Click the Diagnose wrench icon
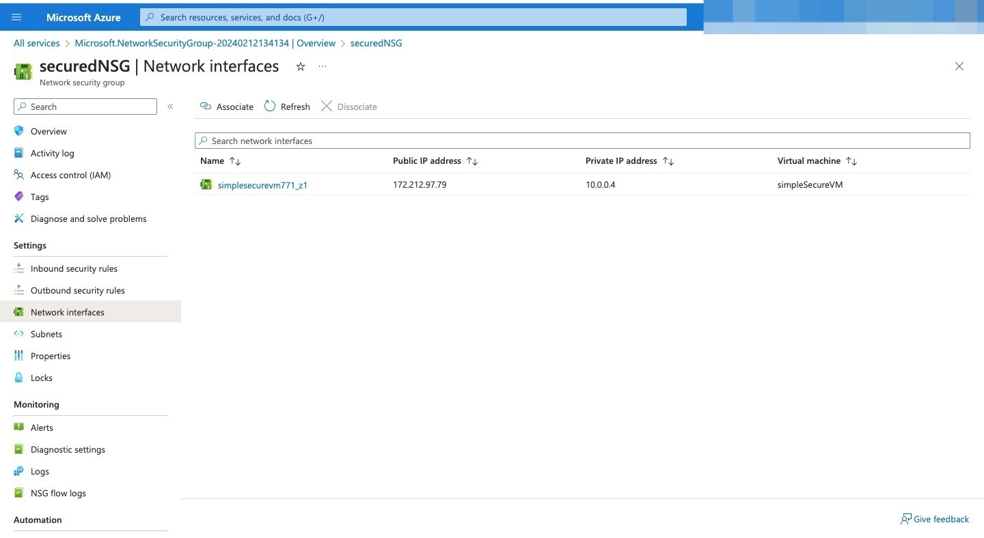Viewport: 984px width, 538px height. [x=18, y=218]
